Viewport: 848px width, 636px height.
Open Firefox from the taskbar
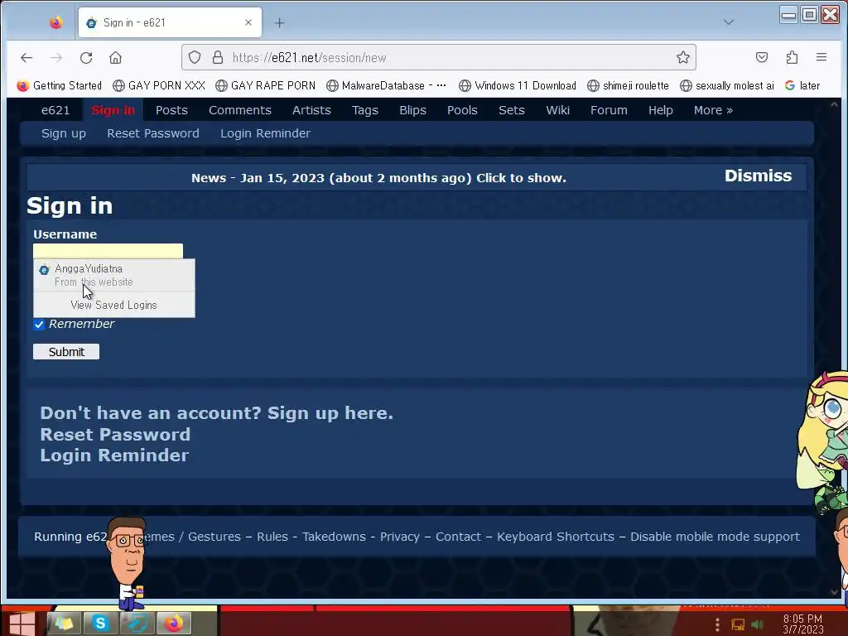point(174,624)
